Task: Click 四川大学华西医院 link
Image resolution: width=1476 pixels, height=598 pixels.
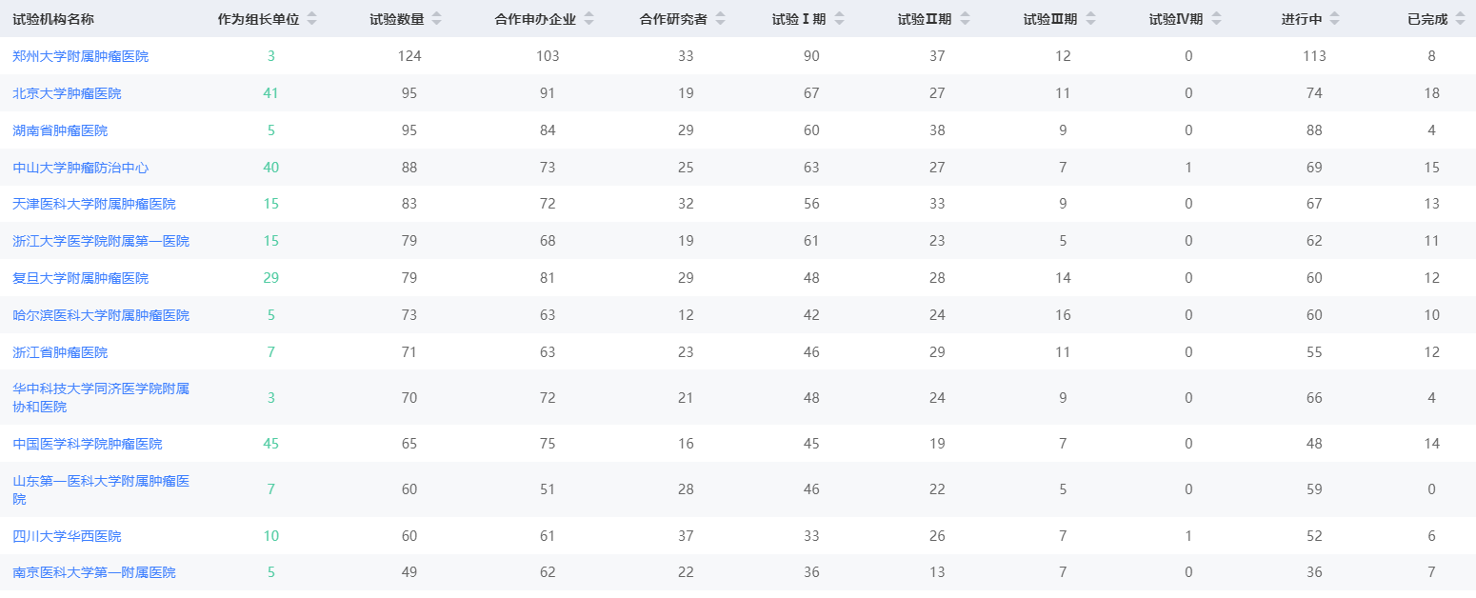Action: pyautogui.click(x=67, y=536)
